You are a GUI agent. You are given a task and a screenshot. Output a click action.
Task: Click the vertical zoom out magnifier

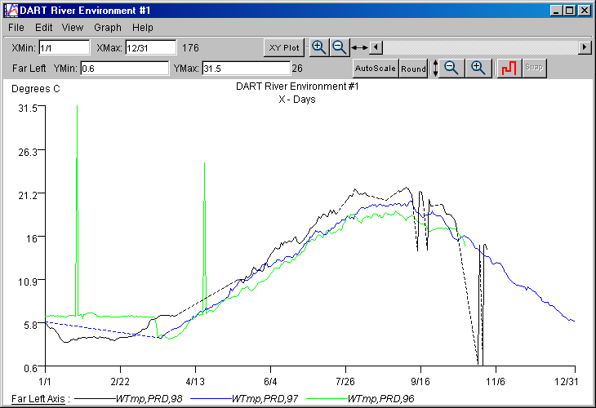451,69
